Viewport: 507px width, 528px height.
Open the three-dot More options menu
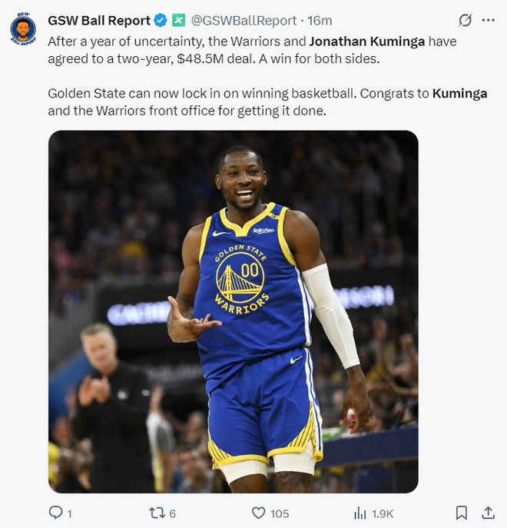point(488,21)
